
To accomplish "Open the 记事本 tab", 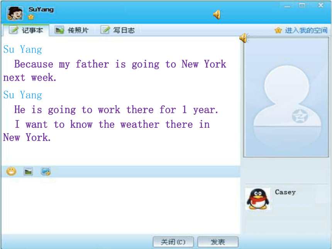I will point(26,30).
